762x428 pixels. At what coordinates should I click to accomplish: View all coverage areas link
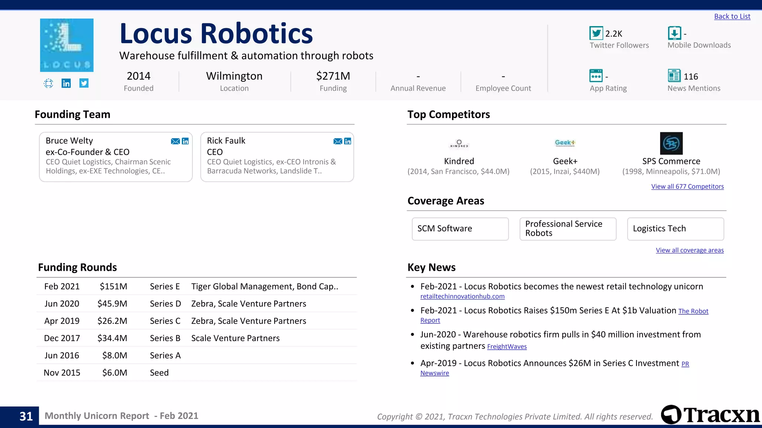pyautogui.click(x=690, y=250)
